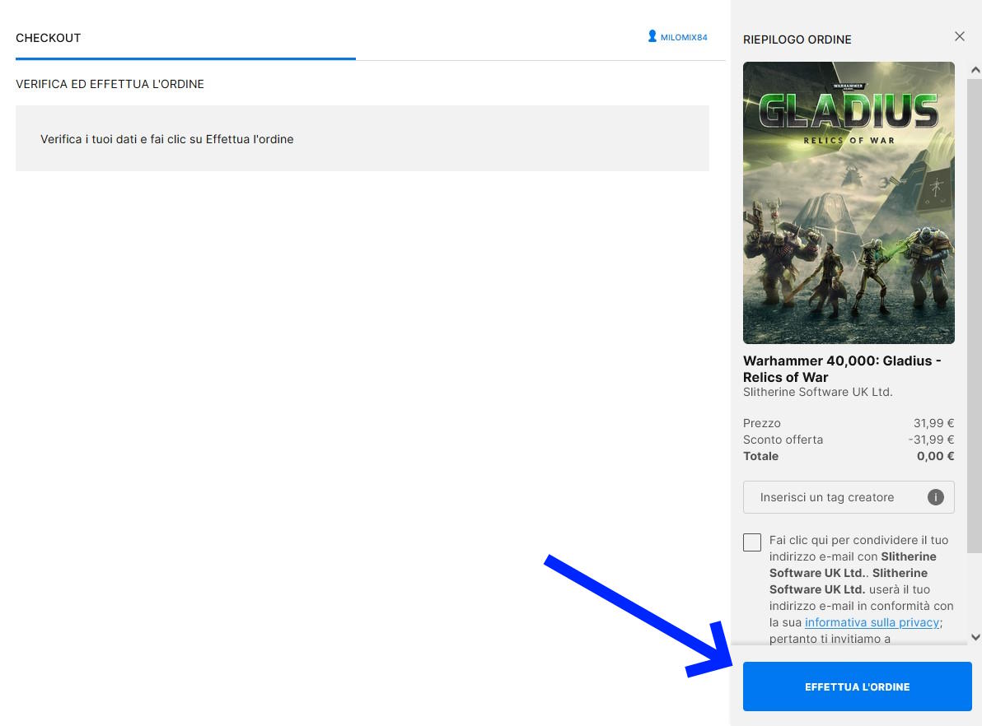Click the Gladius Relics of War cover art
The image size is (982, 726).
coord(849,202)
